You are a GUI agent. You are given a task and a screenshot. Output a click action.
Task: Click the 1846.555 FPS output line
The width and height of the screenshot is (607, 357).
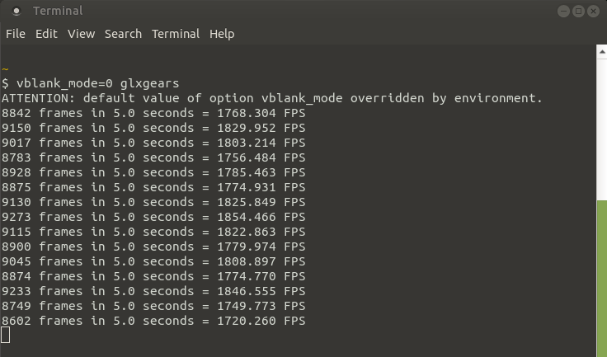click(153, 291)
